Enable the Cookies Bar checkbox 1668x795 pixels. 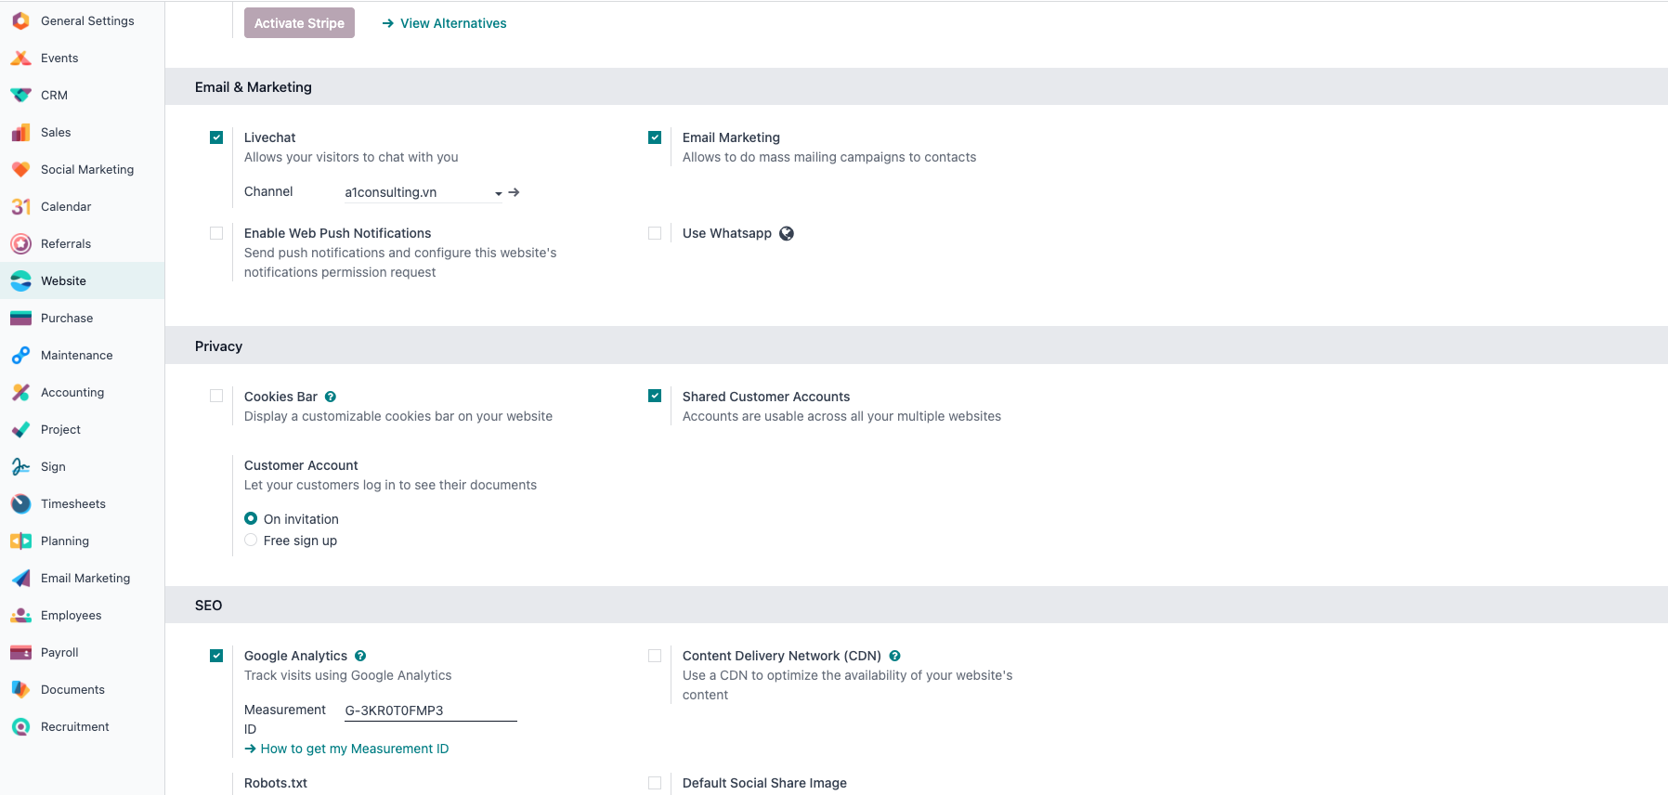point(216,396)
